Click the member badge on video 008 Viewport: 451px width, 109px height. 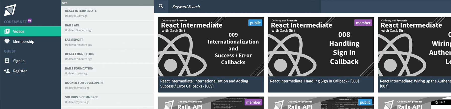click(363, 23)
